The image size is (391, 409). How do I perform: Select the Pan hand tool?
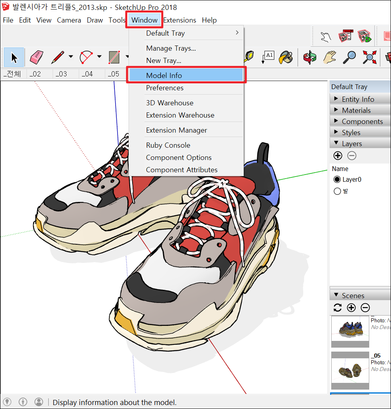330,57
